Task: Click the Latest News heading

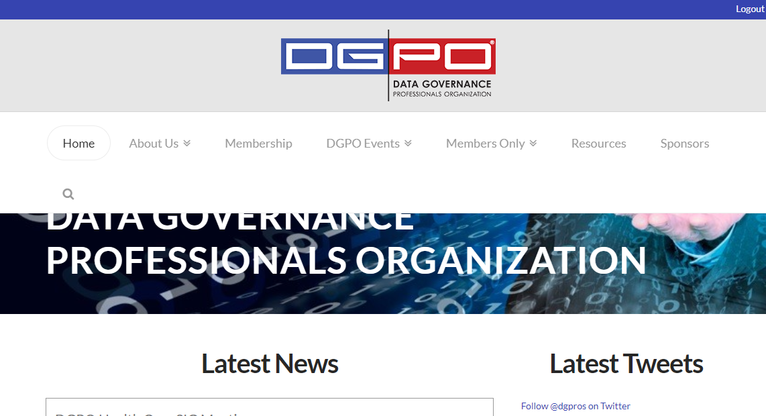Action: [270, 364]
